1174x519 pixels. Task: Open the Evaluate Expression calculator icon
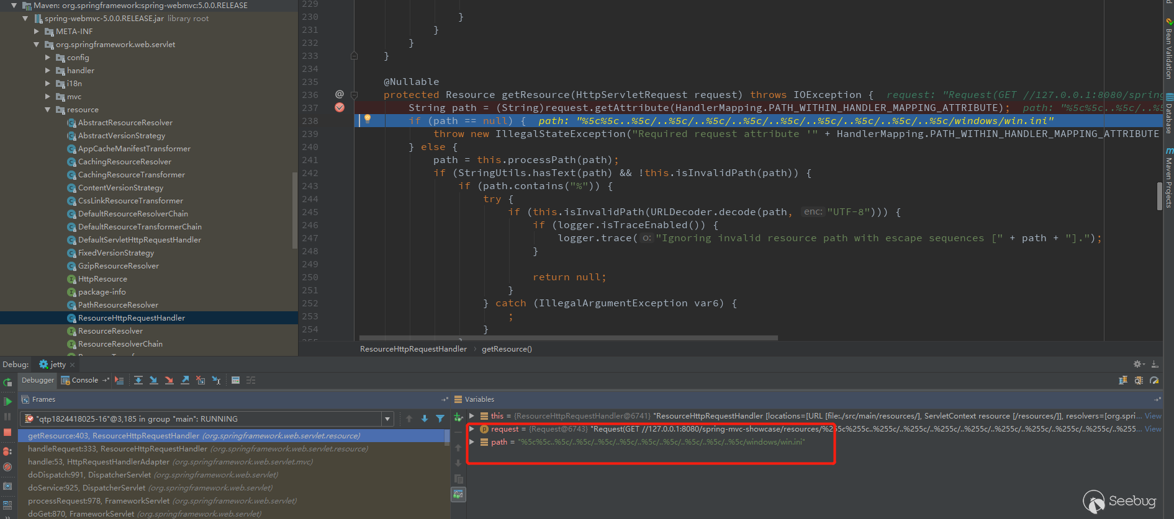click(235, 380)
